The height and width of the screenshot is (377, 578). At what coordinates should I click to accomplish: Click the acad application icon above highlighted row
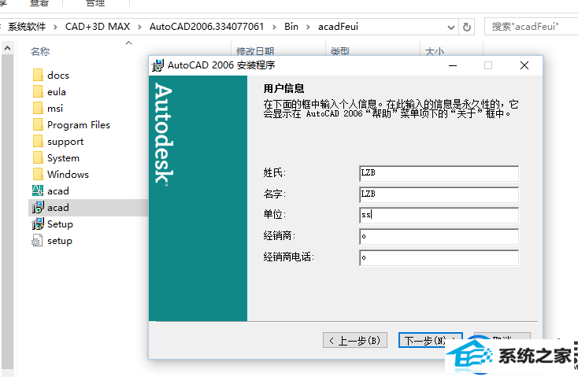[38, 191]
